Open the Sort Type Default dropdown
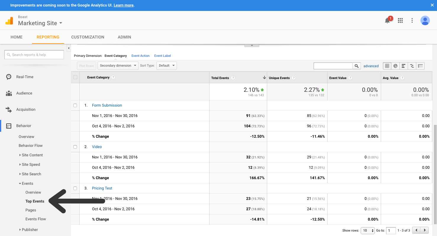Image resolution: width=437 pixels, height=236 pixels. coord(167,66)
